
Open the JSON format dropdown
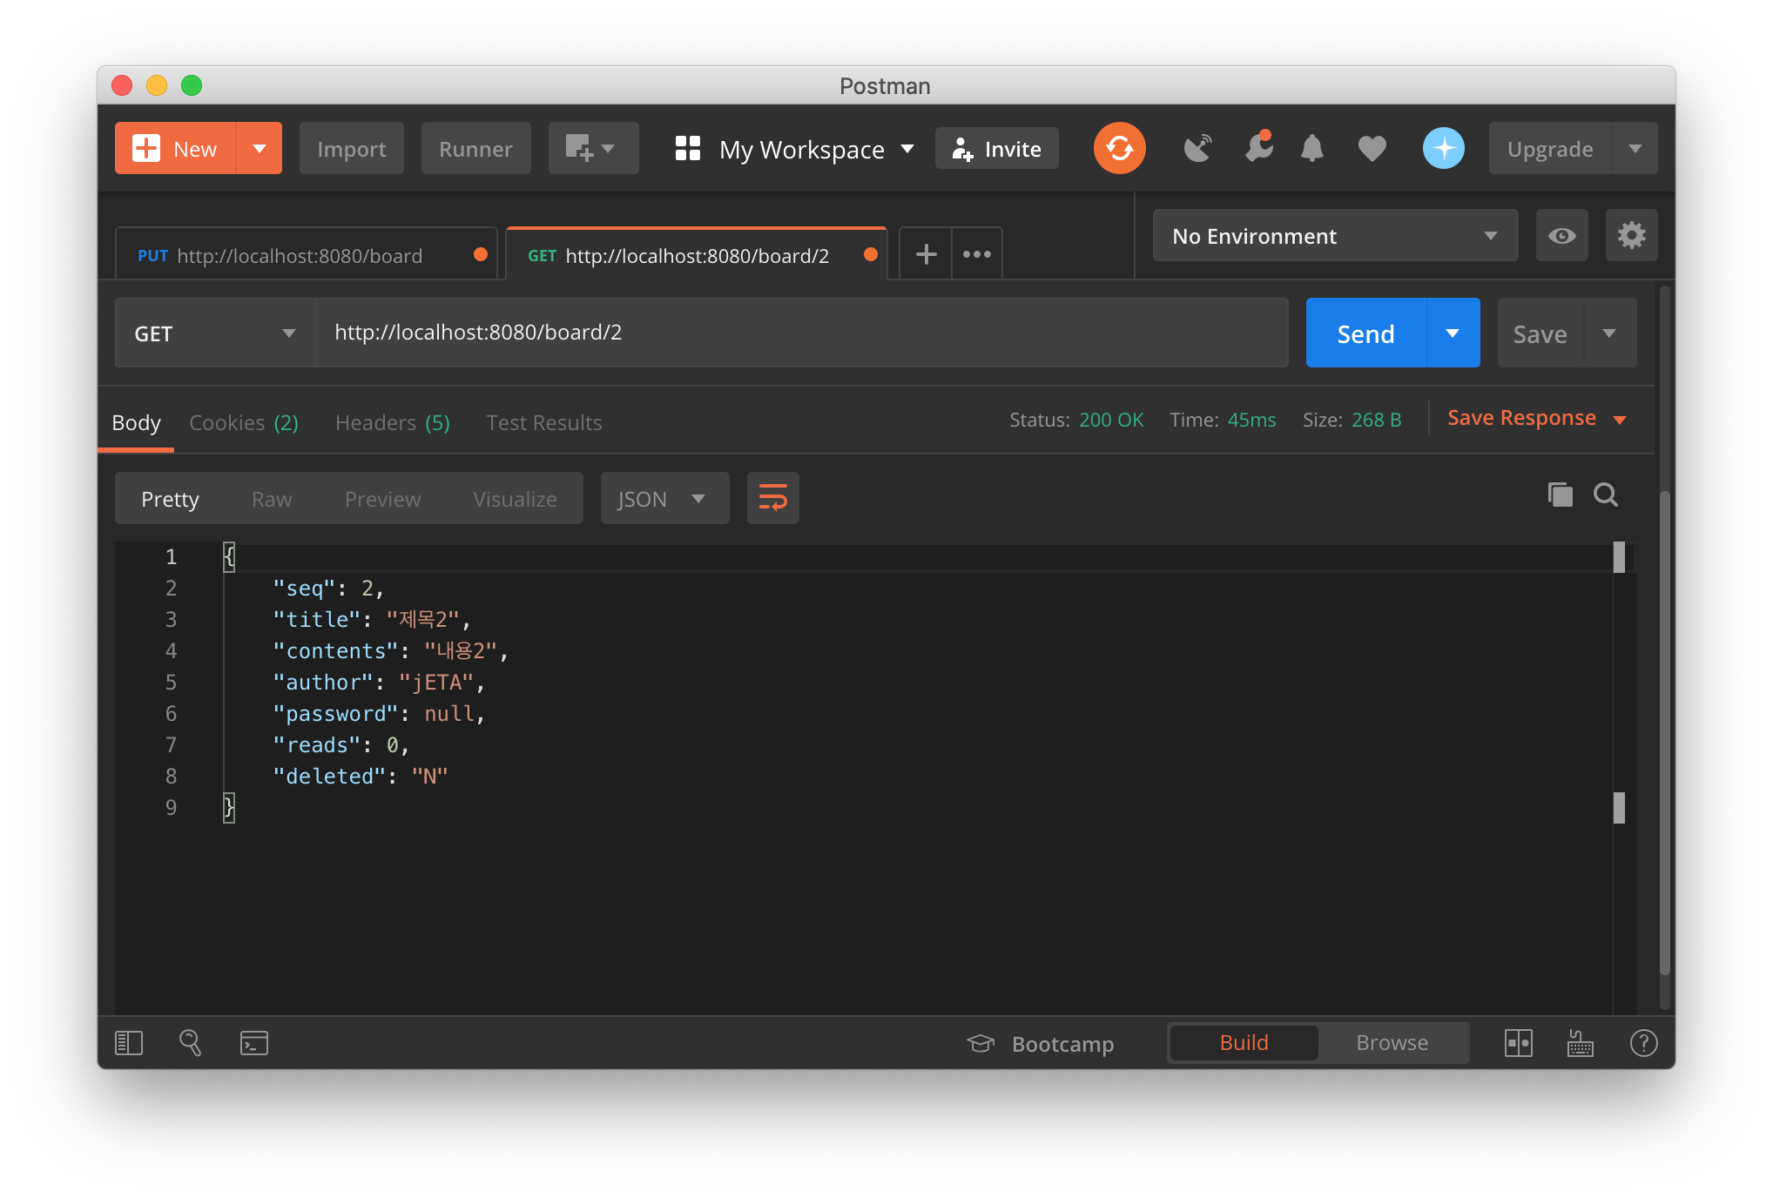(664, 499)
